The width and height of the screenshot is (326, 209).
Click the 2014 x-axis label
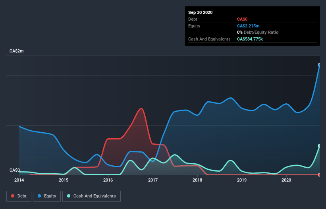tap(19, 180)
